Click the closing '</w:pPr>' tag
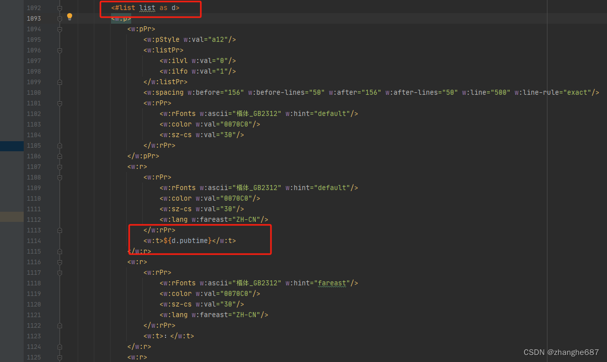Viewport: 607px width, 362px height. click(143, 156)
